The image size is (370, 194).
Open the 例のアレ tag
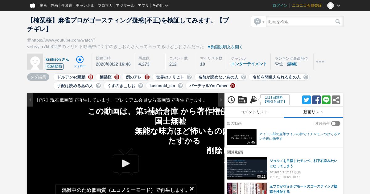point(134,77)
